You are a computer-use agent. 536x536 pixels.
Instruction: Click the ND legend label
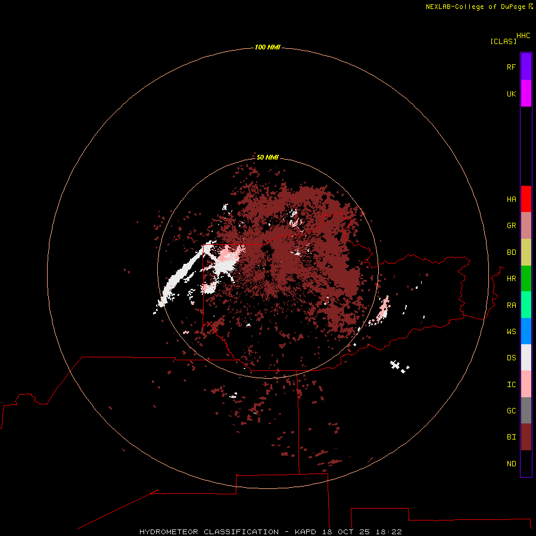pos(511,464)
